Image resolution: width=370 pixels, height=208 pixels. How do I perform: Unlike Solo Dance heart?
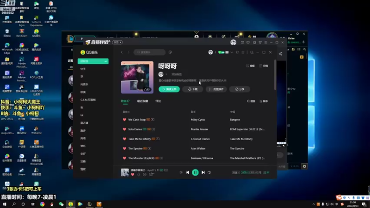124,129
